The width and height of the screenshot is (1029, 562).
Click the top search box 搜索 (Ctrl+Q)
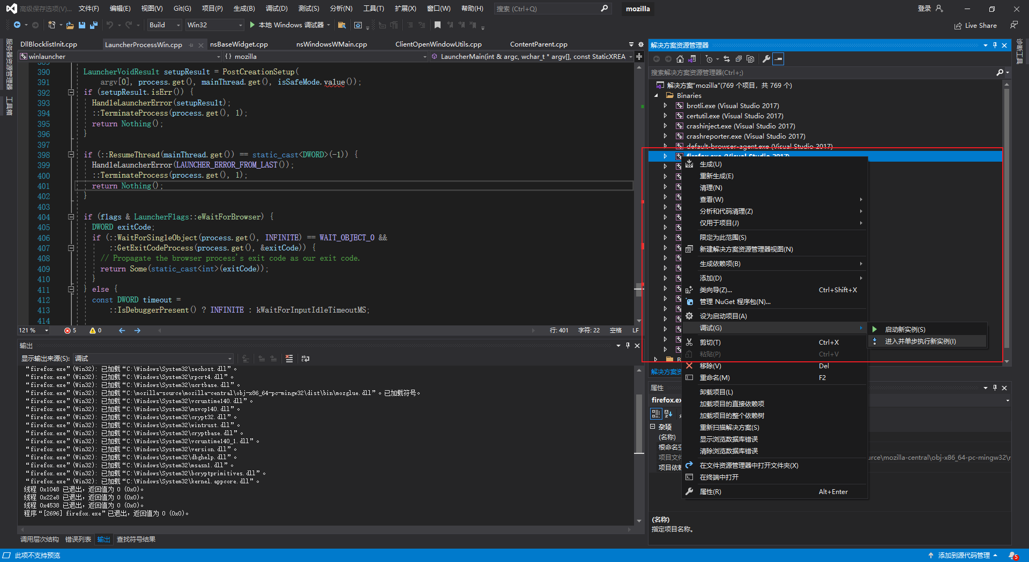pyautogui.click(x=552, y=9)
